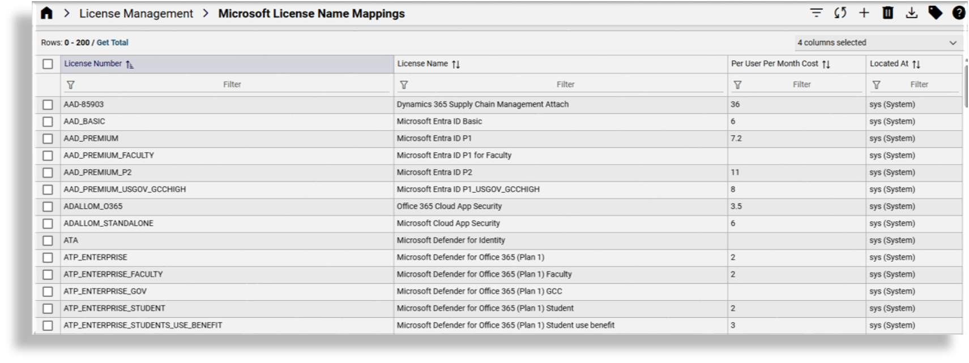Sort by License Name arrows icon
The height and width of the screenshot is (363, 969).
pos(456,64)
